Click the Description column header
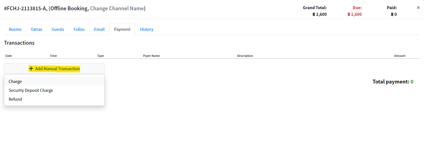 coord(245,56)
